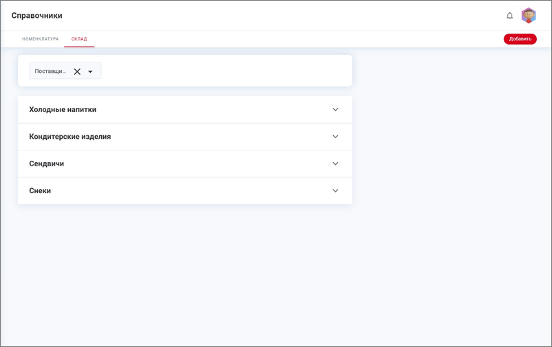
Task: Open the notifications bell
Action: click(510, 16)
